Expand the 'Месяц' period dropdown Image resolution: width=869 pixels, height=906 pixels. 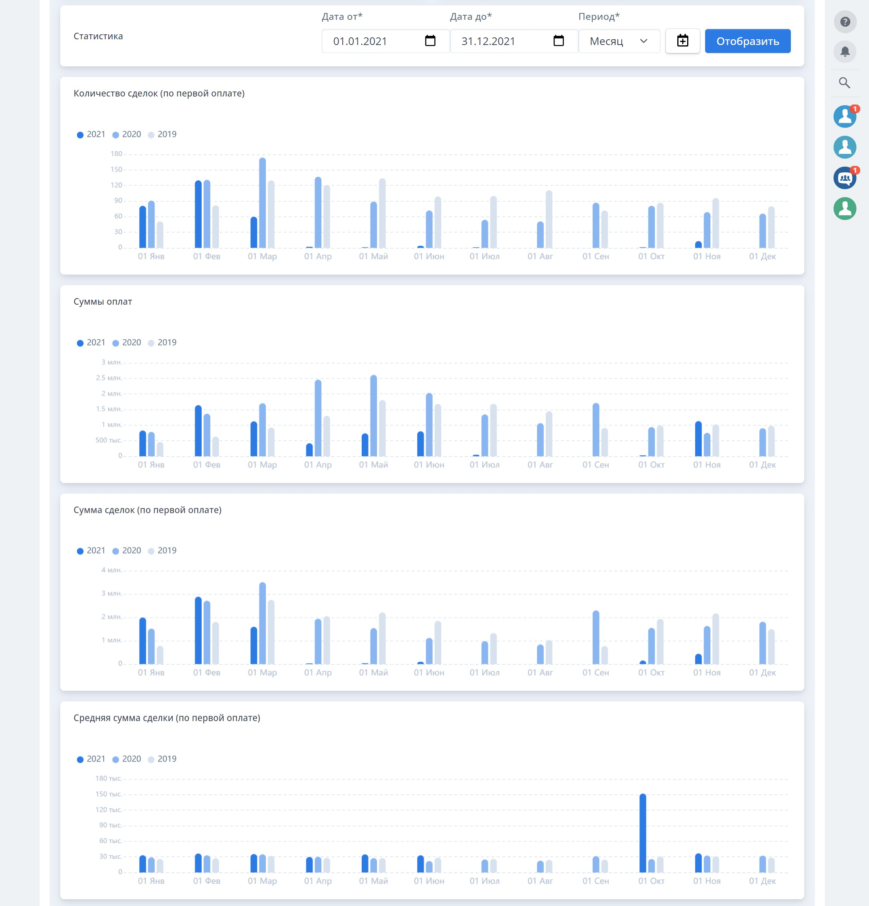coord(619,41)
